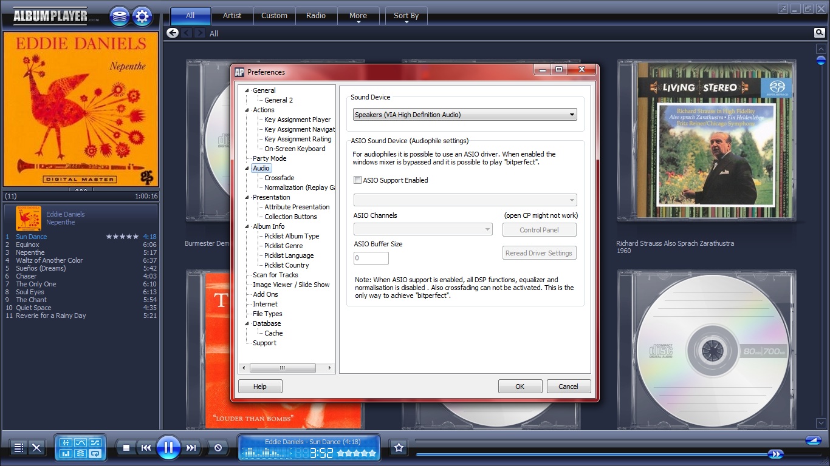Switch to the All tab

click(x=190, y=16)
